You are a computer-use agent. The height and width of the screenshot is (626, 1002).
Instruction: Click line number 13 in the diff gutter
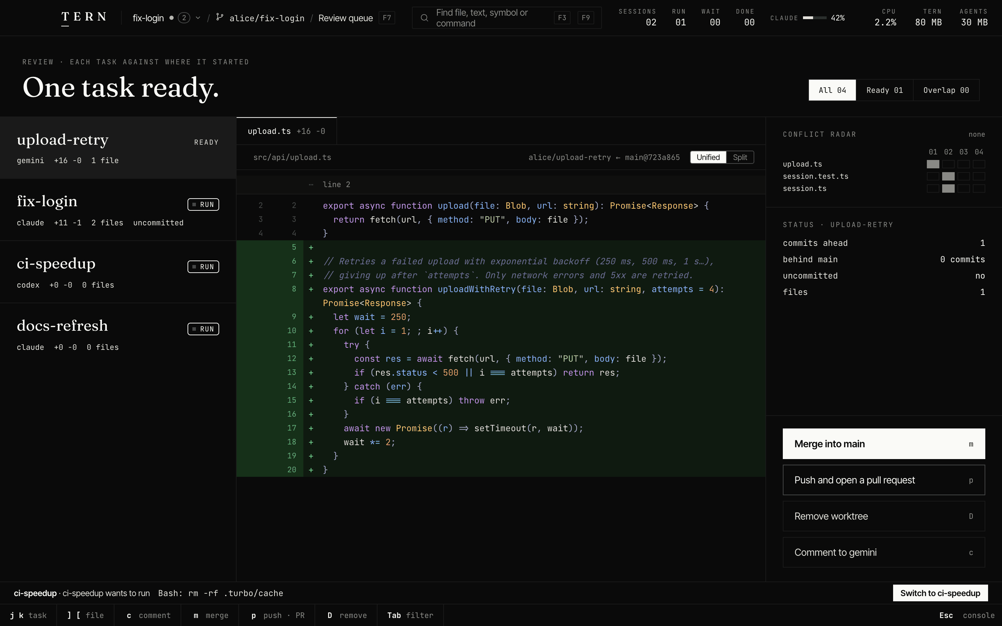292,372
